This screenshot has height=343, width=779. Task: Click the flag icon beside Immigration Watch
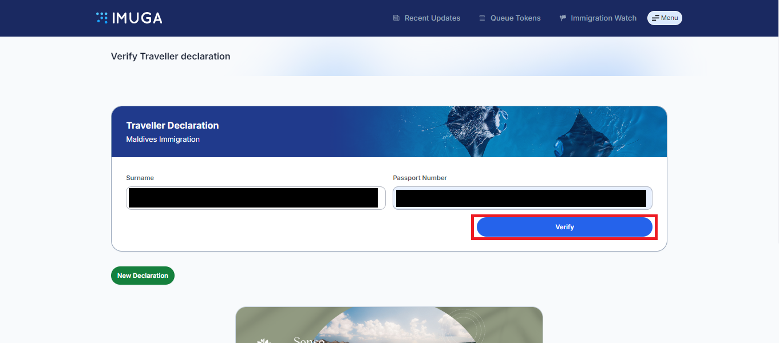point(563,18)
